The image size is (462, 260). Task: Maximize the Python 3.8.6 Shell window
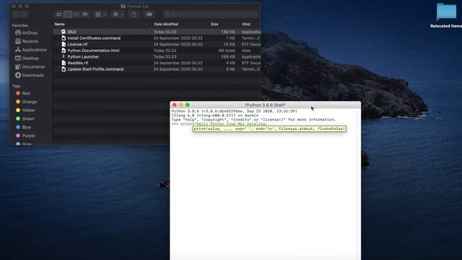tap(188, 105)
